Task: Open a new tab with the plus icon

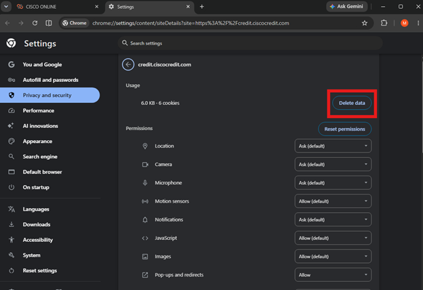Action: [202, 7]
